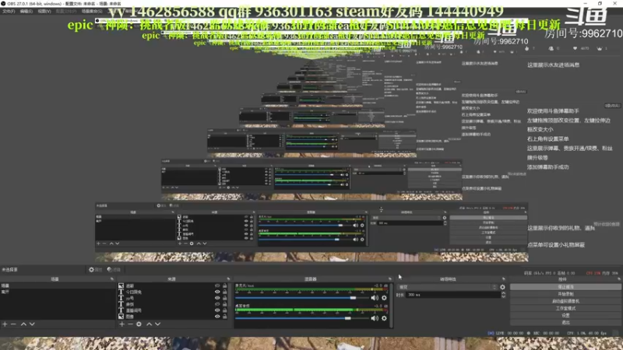Pop out the 转场特效 dock panel
623x350 pixels.
coord(504,279)
